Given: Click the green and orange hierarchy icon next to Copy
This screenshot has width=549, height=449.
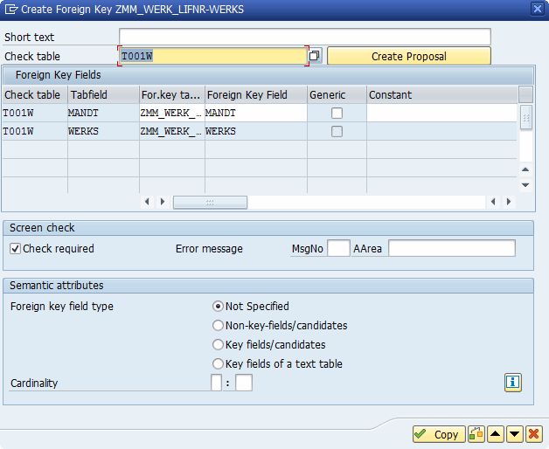Looking at the screenshot, I should click(x=476, y=434).
